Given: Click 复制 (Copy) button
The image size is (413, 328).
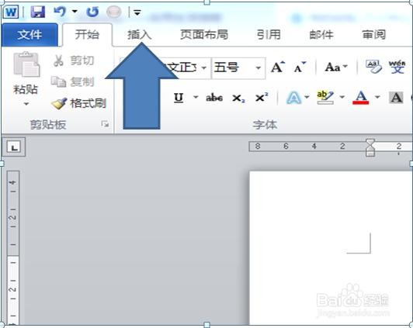Looking at the screenshot, I should 72,82.
